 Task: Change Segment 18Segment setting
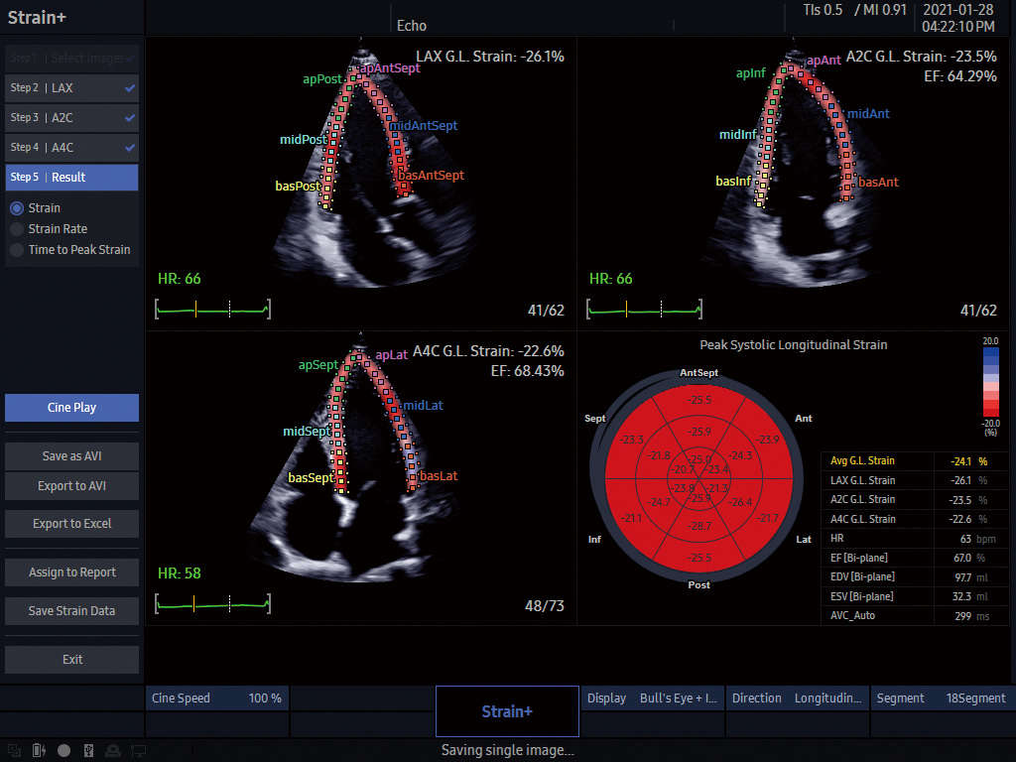coord(943,698)
